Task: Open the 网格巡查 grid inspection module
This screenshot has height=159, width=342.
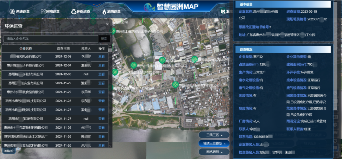Action: [x=50, y=11]
